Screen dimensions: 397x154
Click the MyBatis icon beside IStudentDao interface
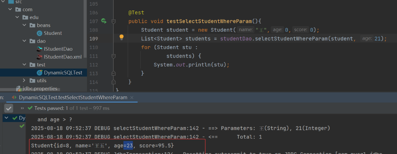tap(39, 49)
